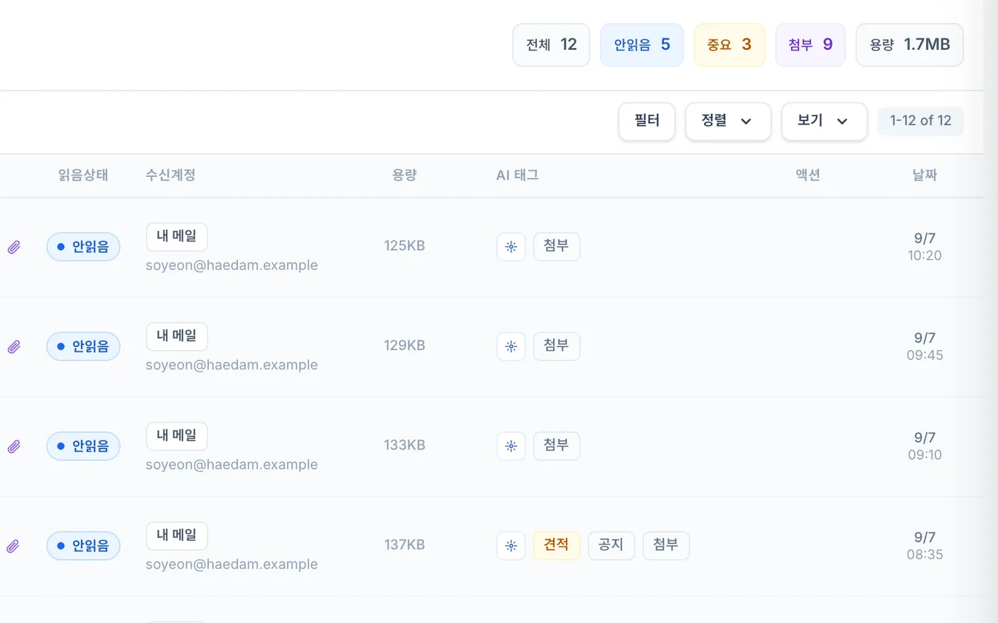Click the 견적 tag on the 137KB mail
Screen dimensions: 998x623
556,546
